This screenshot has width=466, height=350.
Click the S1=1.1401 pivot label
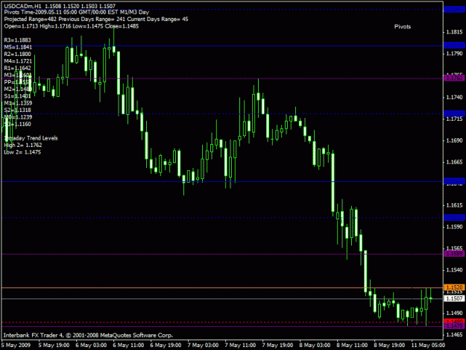click(18, 96)
